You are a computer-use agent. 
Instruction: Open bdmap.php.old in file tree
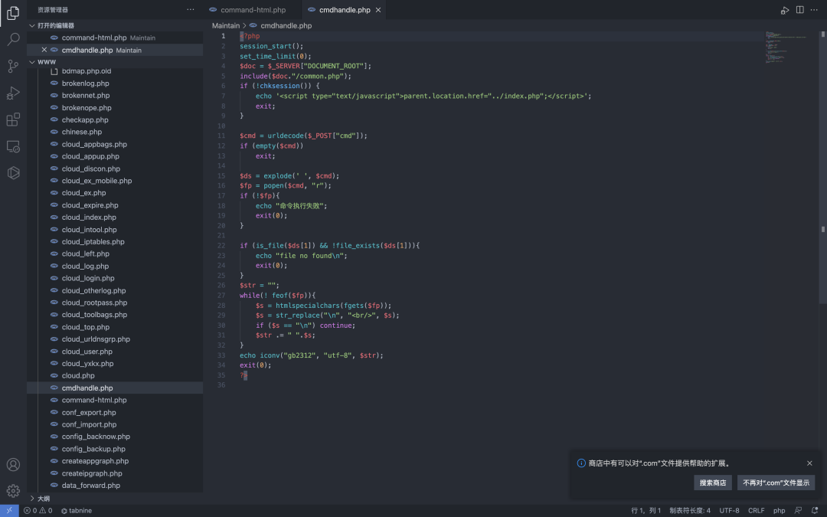tap(115, 72)
